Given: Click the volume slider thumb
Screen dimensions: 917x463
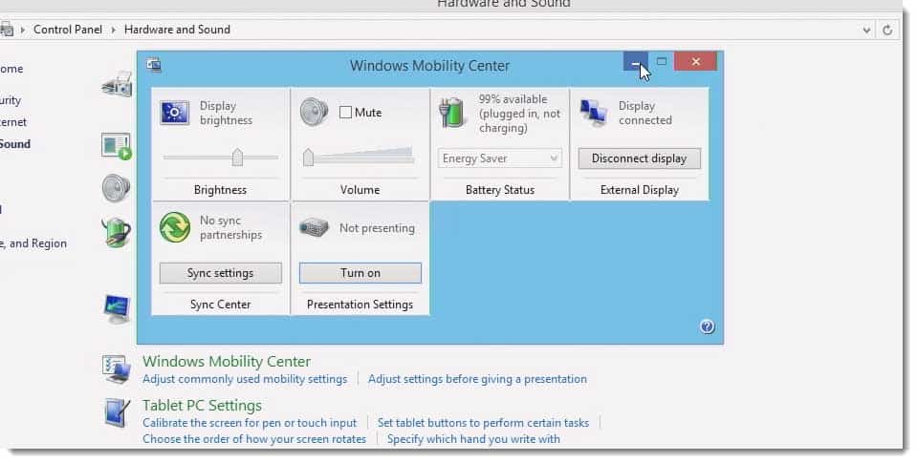Looking at the screenshot, I should pyautogui.click(x=308, y=158).
